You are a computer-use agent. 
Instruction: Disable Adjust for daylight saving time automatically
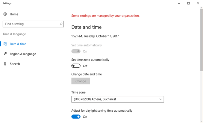(x=76, y=117)
